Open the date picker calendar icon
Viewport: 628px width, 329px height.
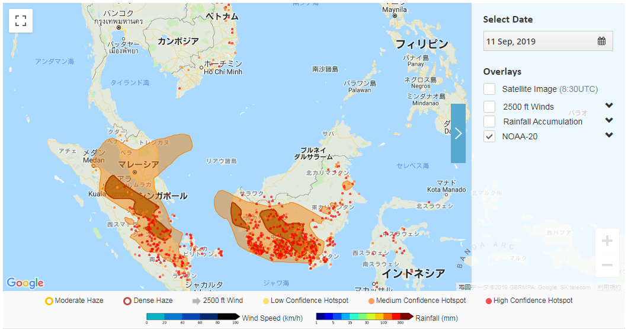pos(601,41)
